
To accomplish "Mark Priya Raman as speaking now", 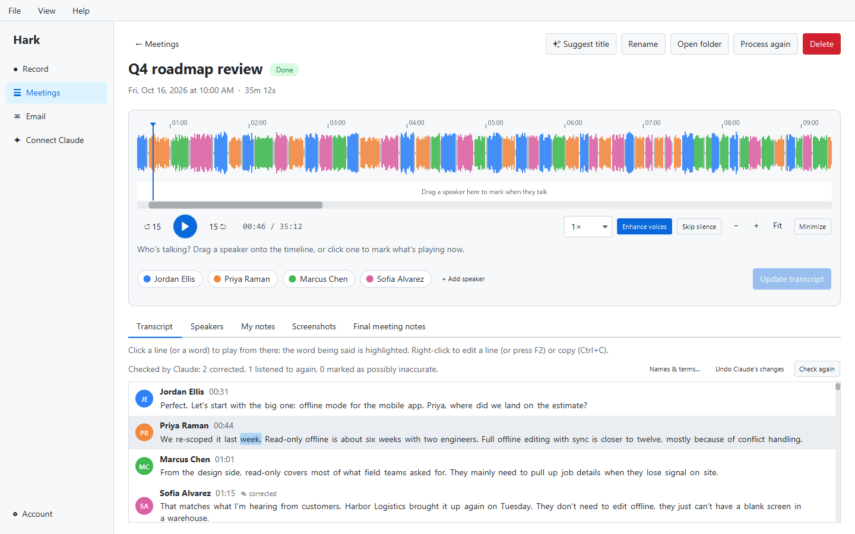I will tap(242, 279).
